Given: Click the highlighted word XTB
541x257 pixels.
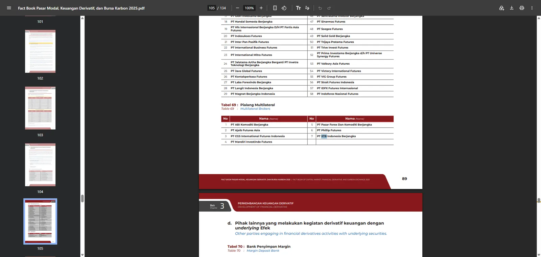Looking at the screenshot, I should (324, 136).
